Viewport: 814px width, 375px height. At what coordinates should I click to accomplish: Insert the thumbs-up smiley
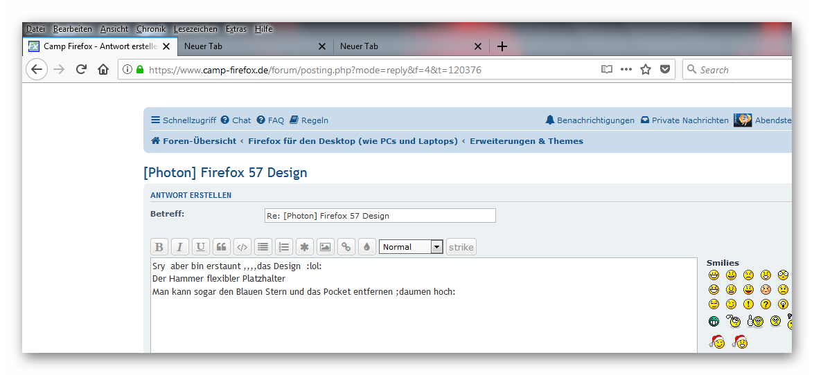pos(755,322)
